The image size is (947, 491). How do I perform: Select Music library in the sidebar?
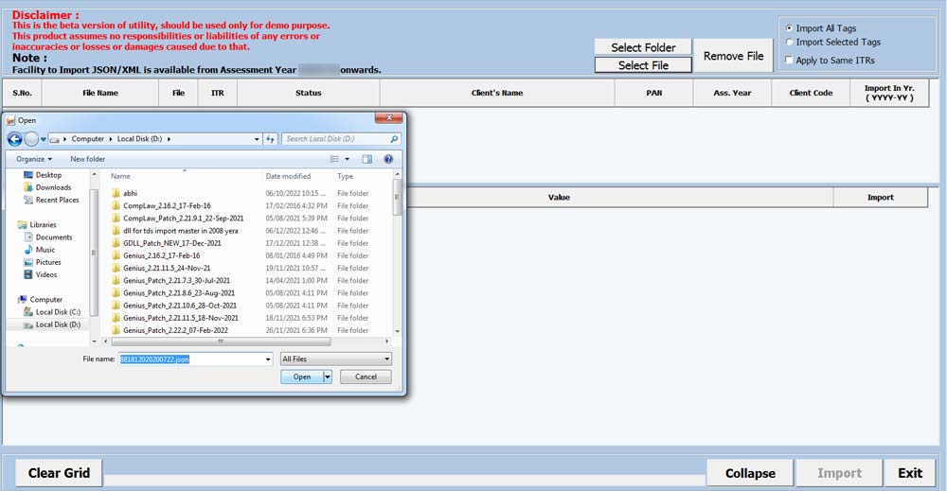point(45,250)
